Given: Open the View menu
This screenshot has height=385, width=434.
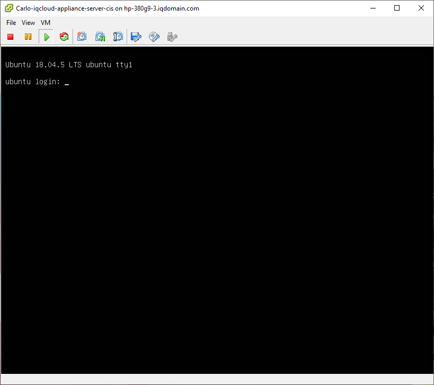Looking at the screenshot, I should click(29, 23).
